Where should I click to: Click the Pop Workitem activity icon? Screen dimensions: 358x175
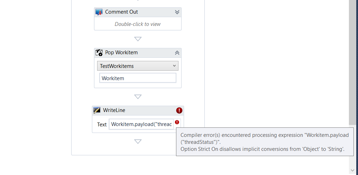point(99,52)
